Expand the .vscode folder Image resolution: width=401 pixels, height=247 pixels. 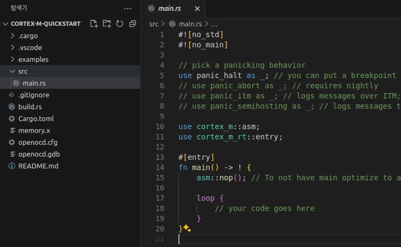30,48
